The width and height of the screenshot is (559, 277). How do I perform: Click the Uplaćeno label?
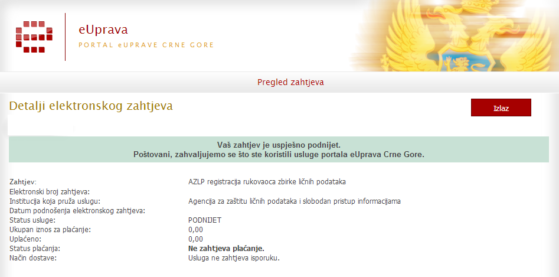coord(27,239)
